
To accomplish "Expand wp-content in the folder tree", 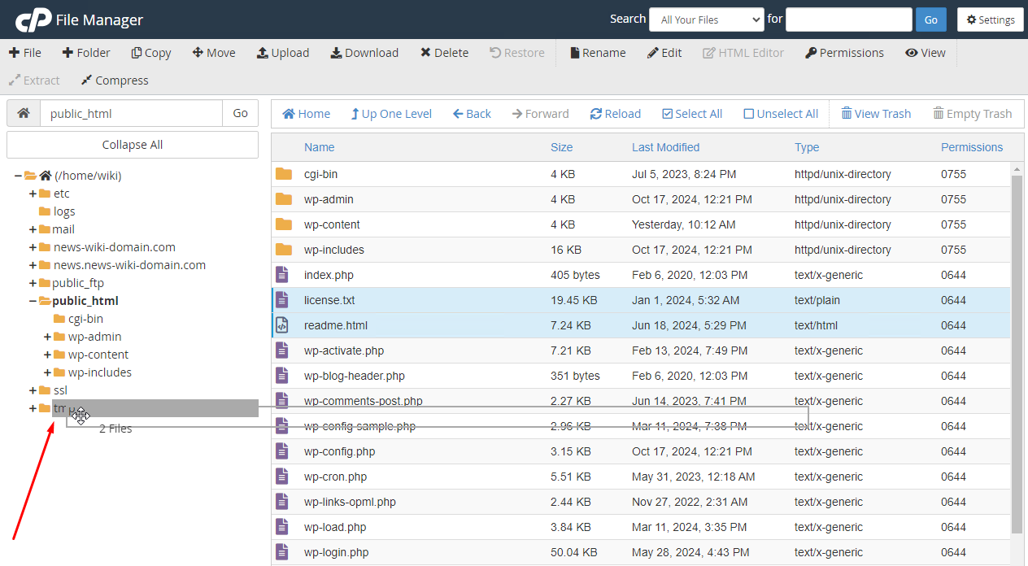I will tap(47, 355).
